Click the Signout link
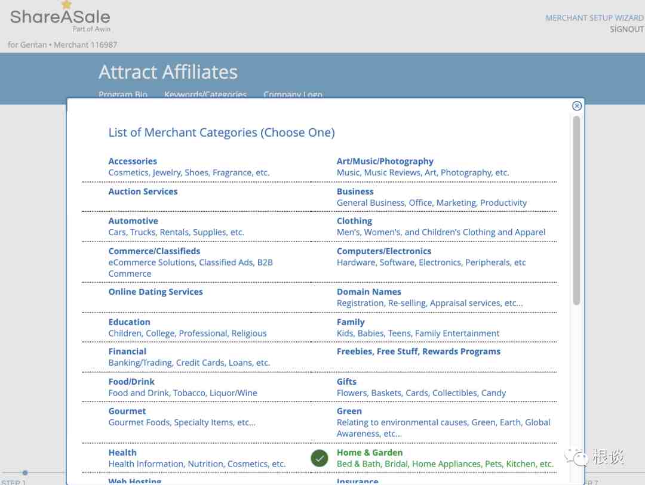The image size is (645, 485). (626, 30)
